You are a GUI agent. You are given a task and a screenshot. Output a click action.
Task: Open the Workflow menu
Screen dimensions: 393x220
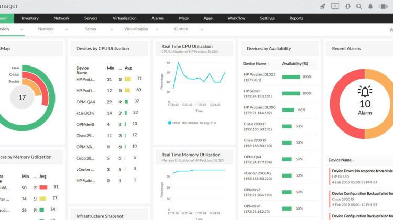pyautogui.click(x=236, y=18)
